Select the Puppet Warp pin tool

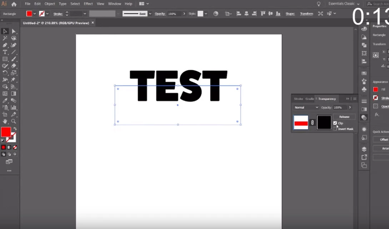(x=14, y=80)
